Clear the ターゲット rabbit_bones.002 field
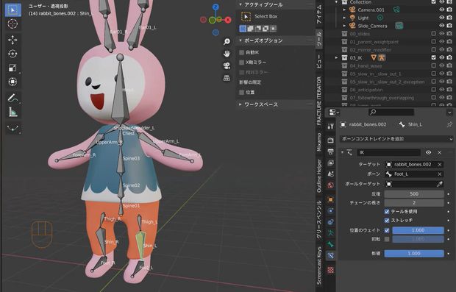456x292 pixels. pyautogui.click(x=440, y=165)
